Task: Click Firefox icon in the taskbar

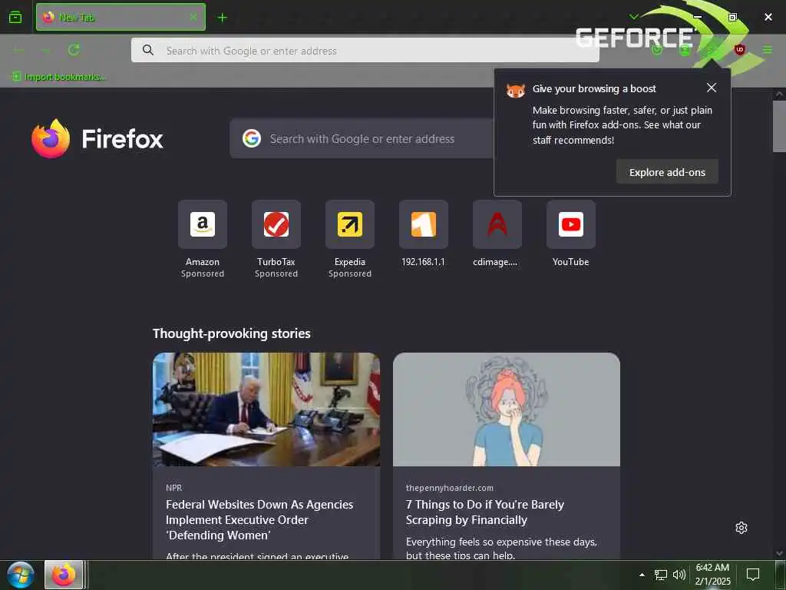Action: pyautogui.click(x=64, y=575)
